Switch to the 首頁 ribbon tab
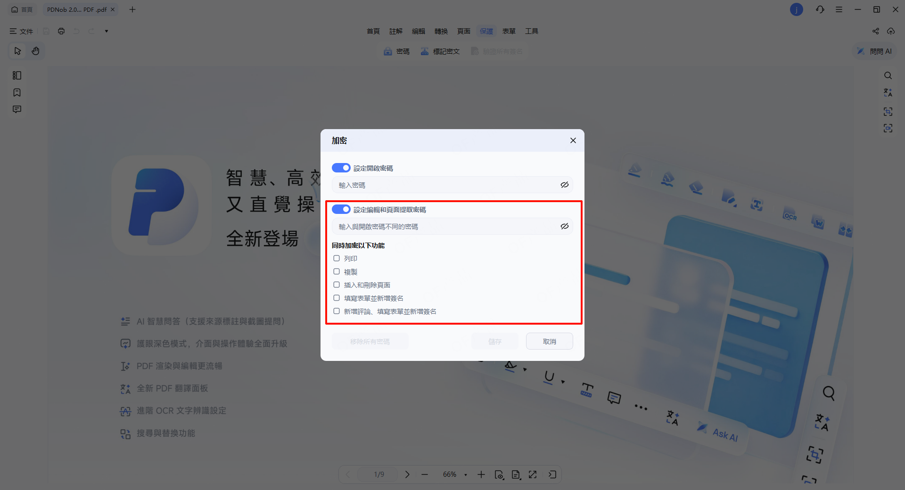Image resolution: width=905 pixels, height=490 pixels. coord(373,31)
